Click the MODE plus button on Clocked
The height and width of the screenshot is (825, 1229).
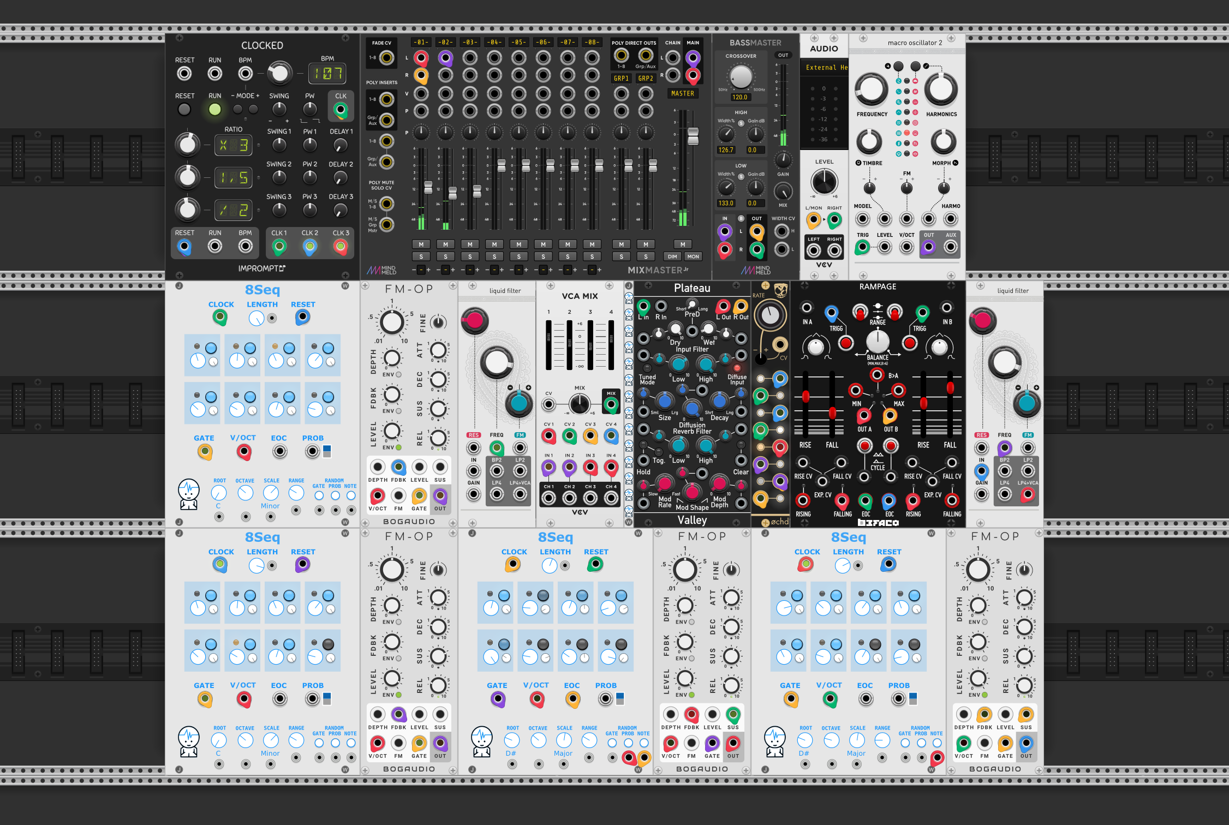[253, 109]
